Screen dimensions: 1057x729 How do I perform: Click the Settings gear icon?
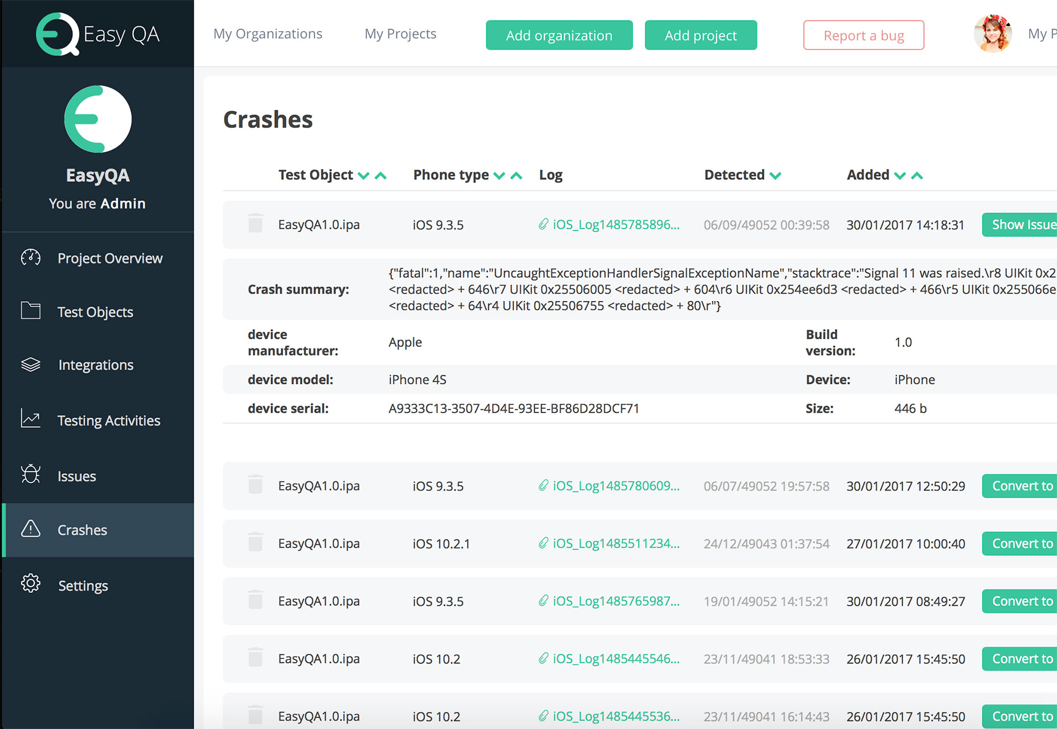point(31,584)
